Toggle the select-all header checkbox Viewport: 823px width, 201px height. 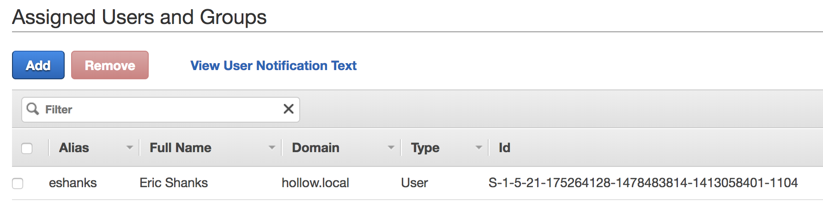[x=27, y=148]
